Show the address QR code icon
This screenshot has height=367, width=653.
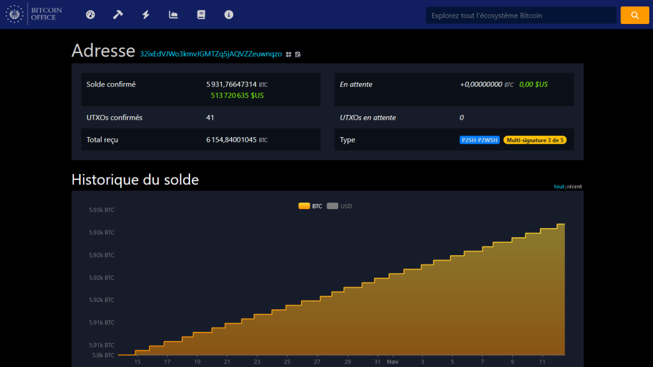coord(288,54)
